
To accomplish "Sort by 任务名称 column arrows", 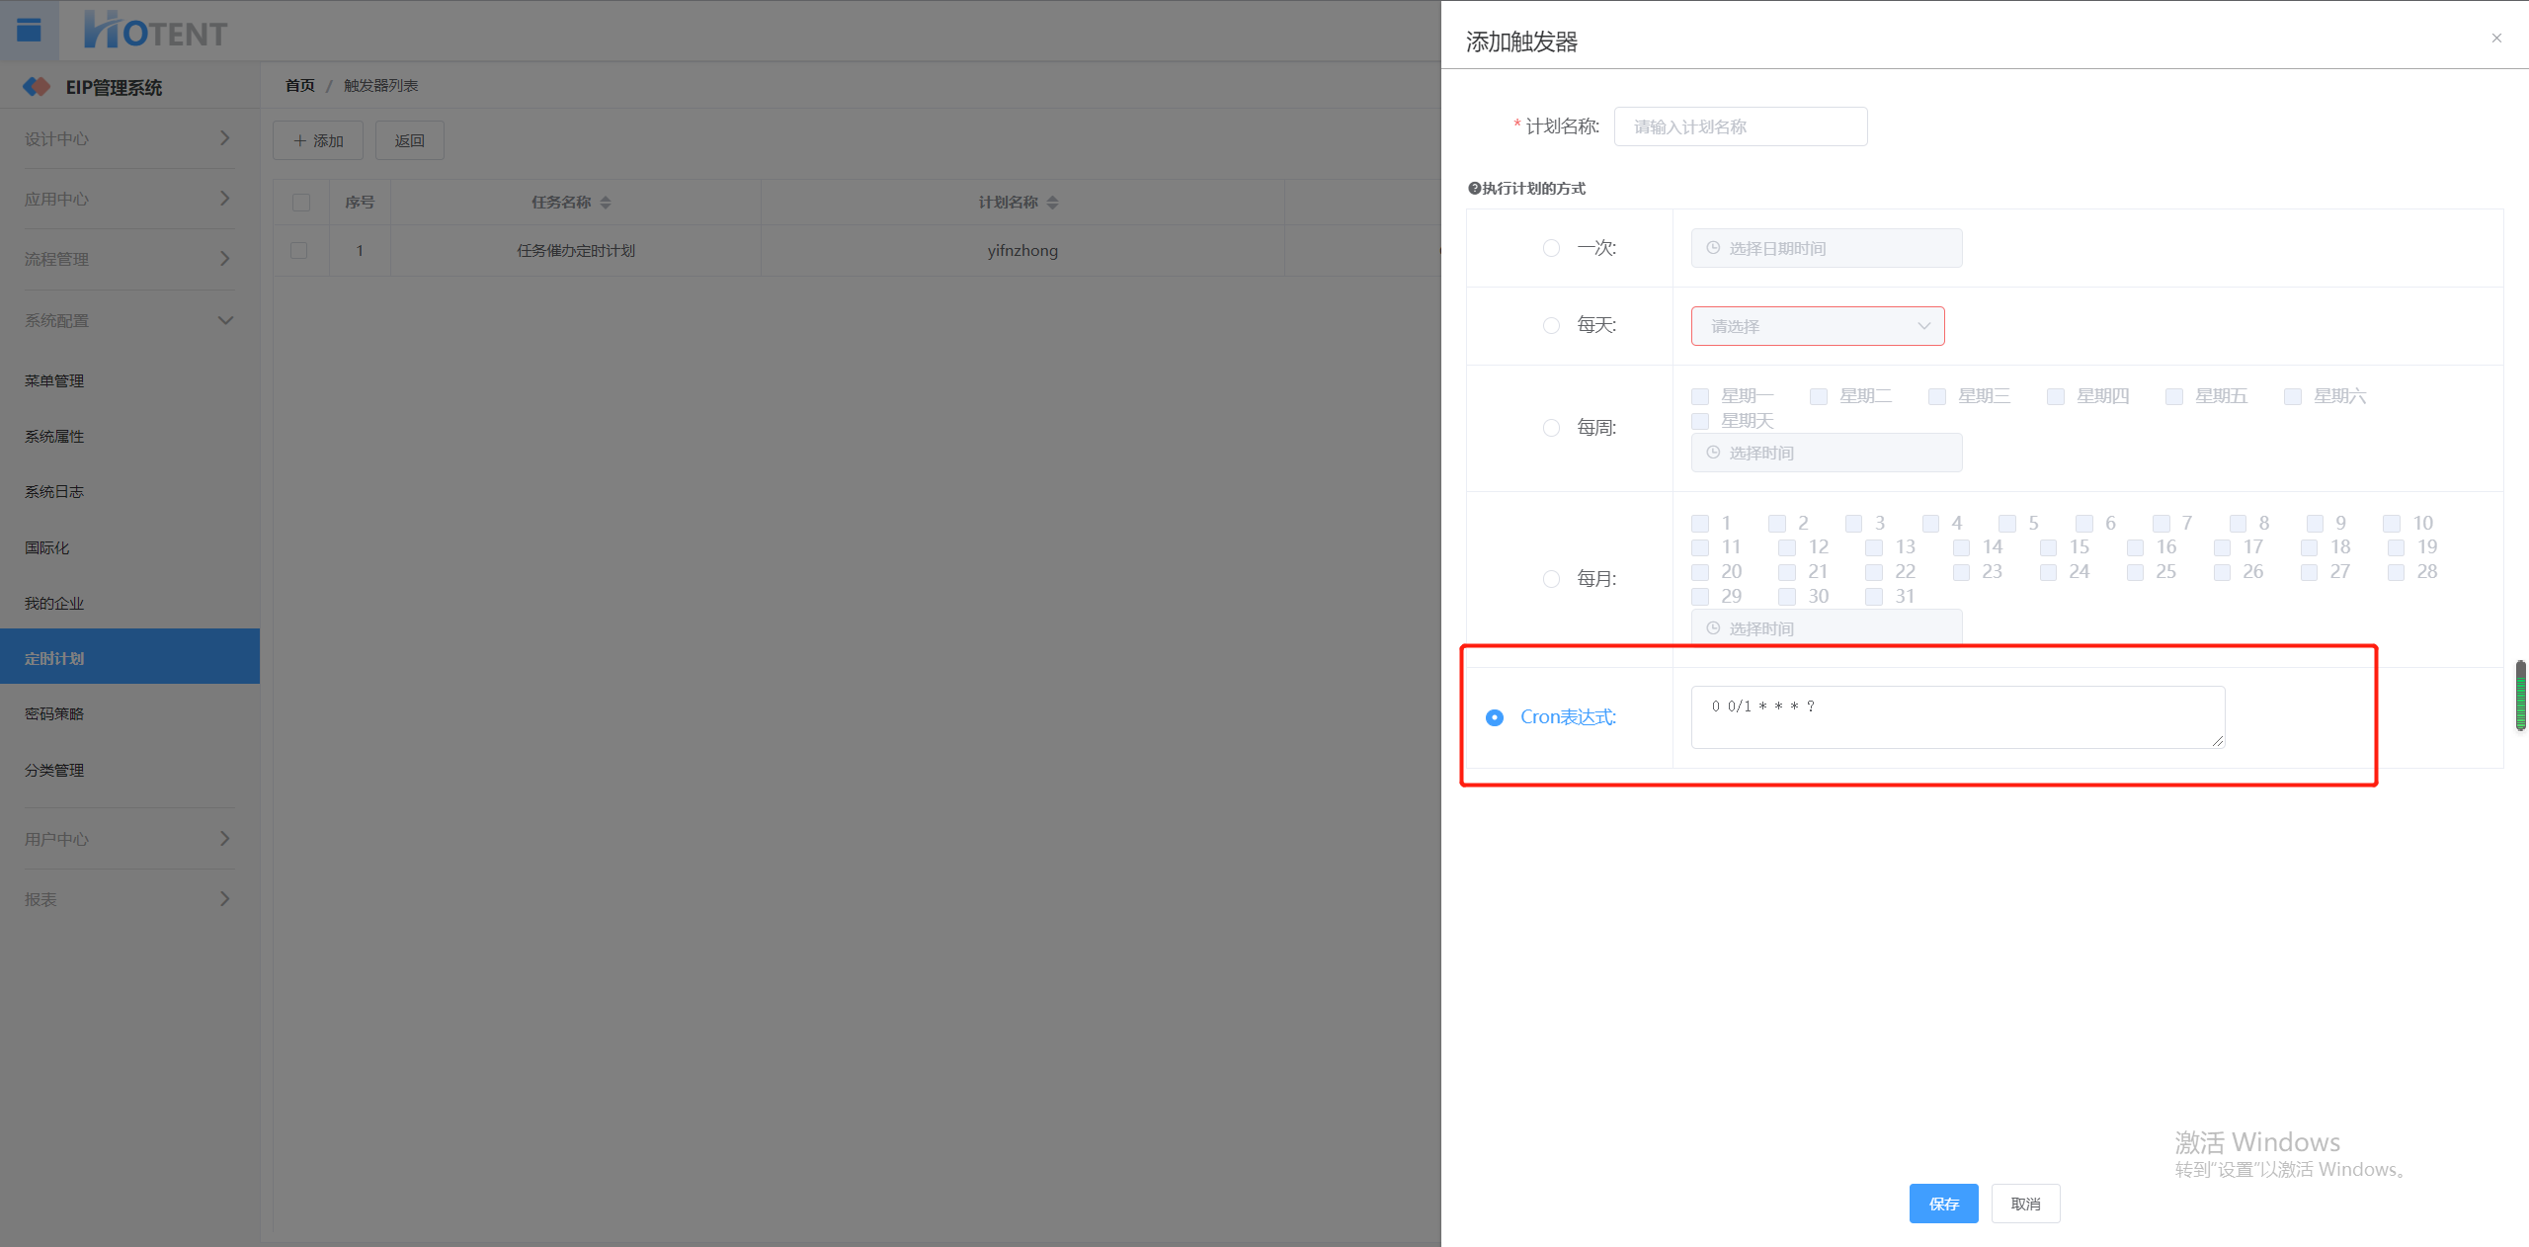I will [606, 203].
